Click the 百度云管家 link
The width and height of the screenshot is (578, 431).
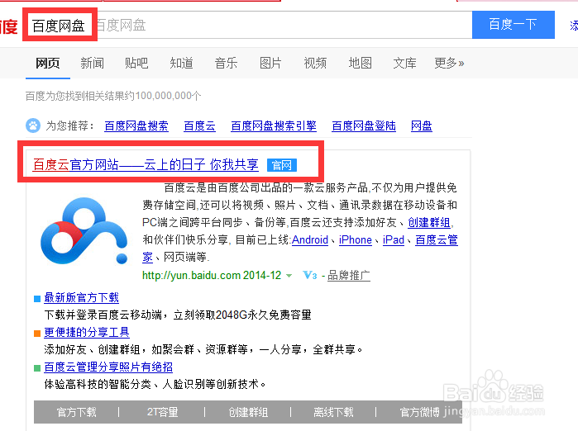pyautogui.click(x=437, y=240)
